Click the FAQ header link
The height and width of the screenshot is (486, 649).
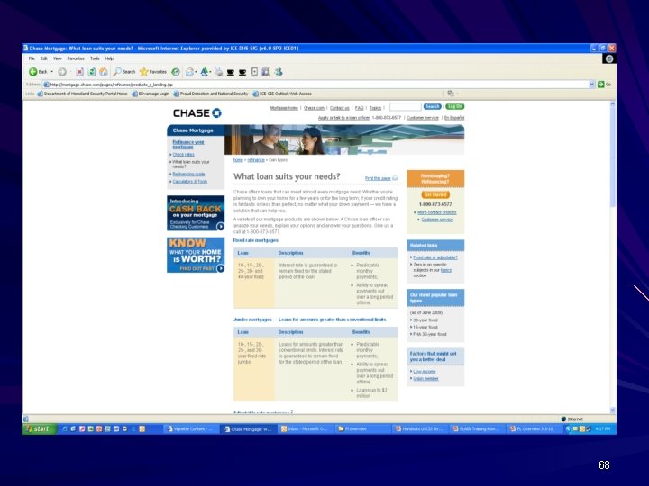(359, 108)
